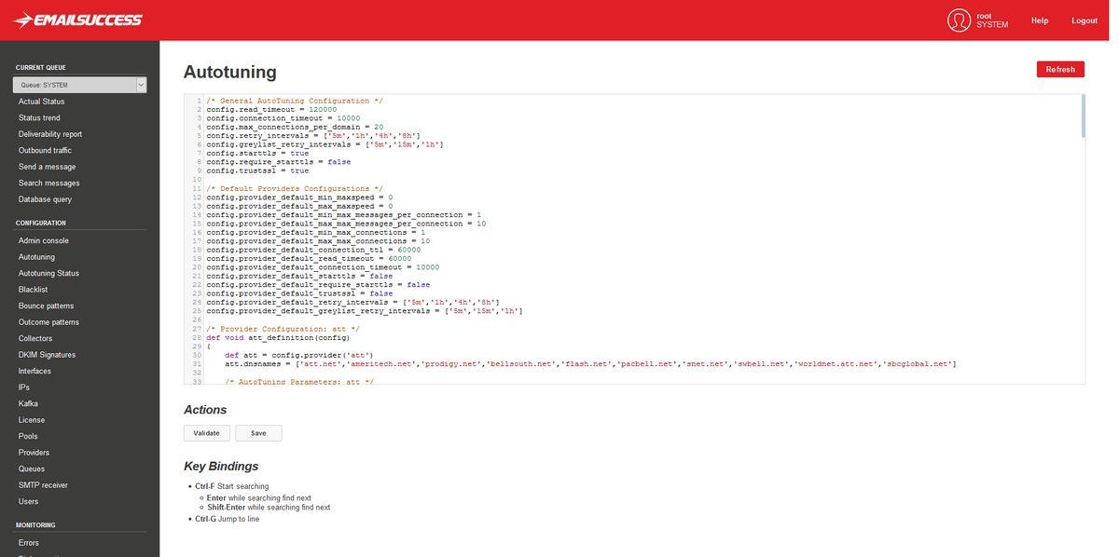Go to the Blacklist section
1119x557 pixels.
(33, 290)
